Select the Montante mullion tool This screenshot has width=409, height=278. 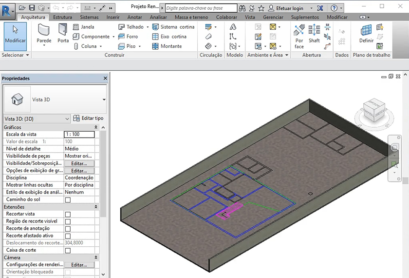tap(167, 46)
